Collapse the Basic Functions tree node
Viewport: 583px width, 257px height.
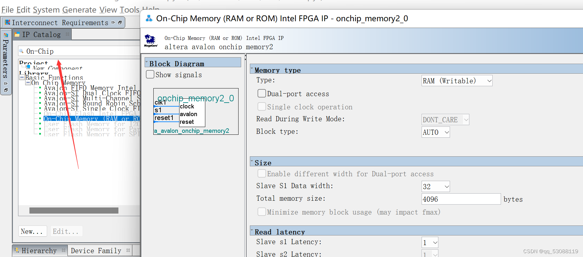coord(22,78)
